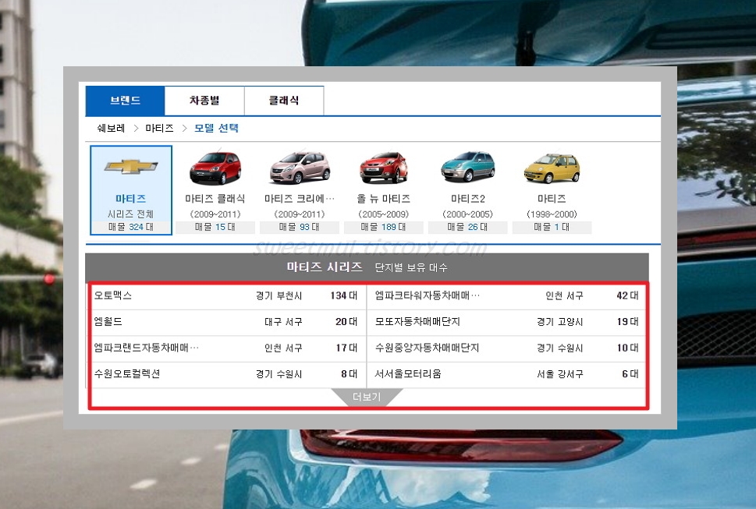This screenshot has height=509, width=756.
Task: Click the 올 뉴 마티즈 model name label
Action: 384,199
